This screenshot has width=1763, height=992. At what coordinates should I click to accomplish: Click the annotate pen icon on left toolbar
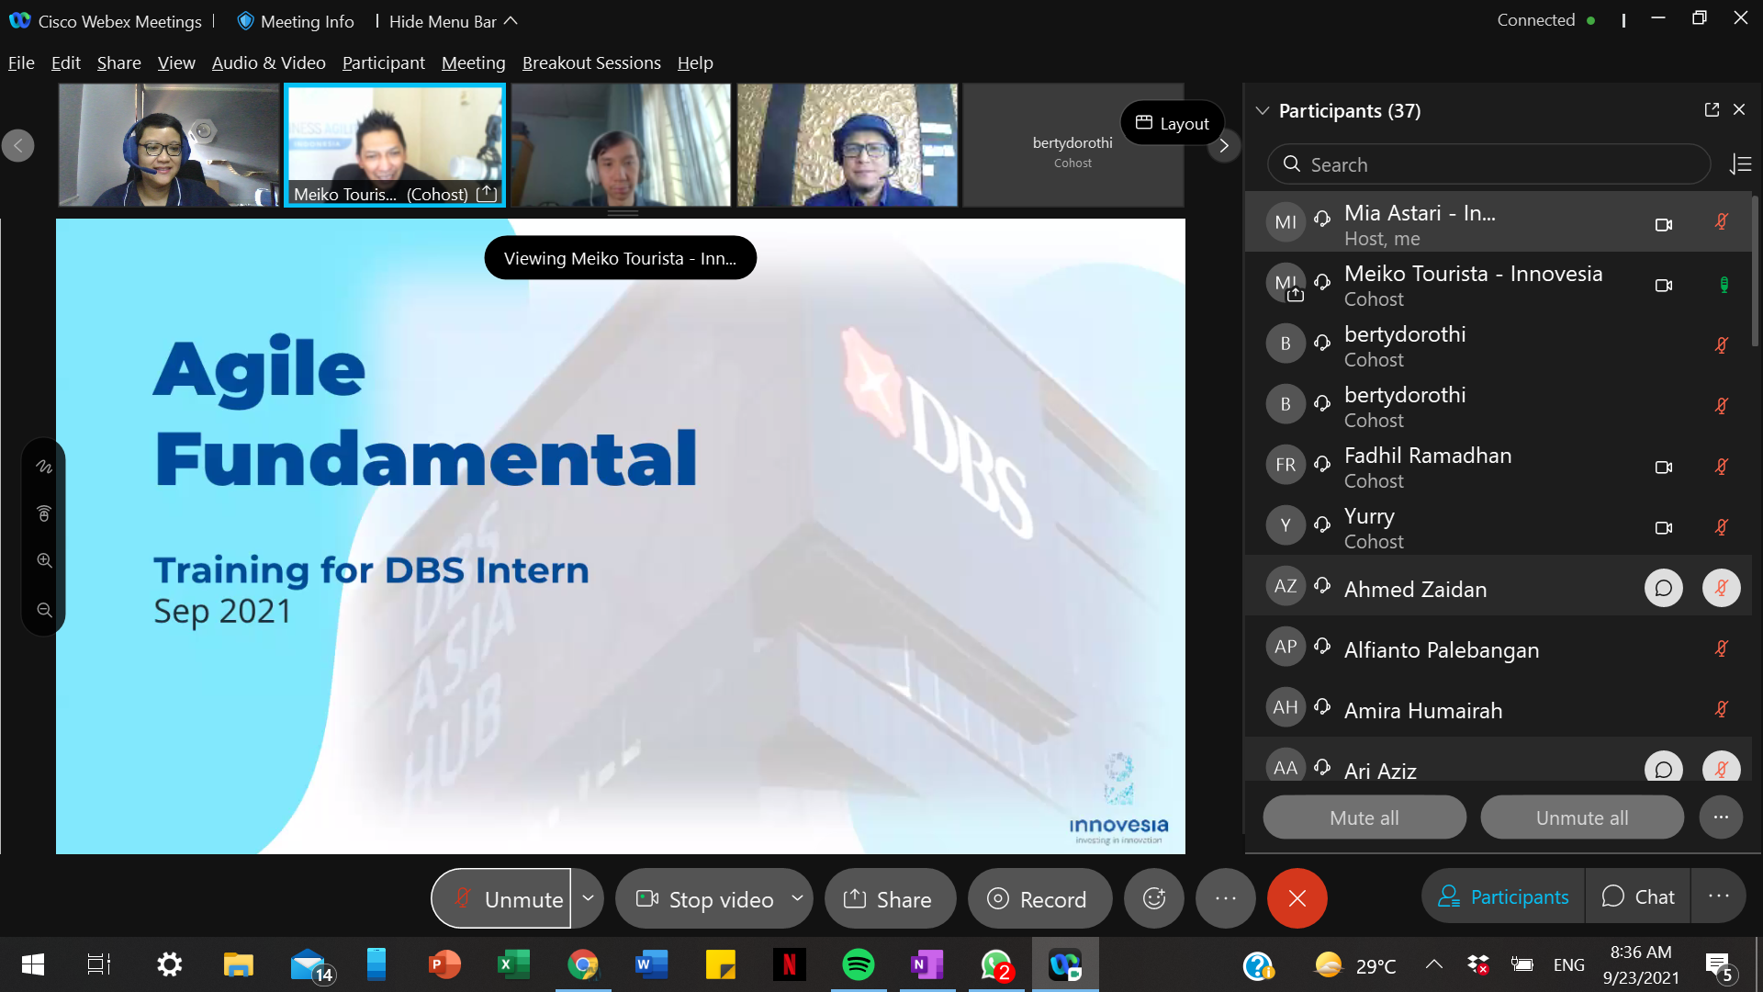44,467
